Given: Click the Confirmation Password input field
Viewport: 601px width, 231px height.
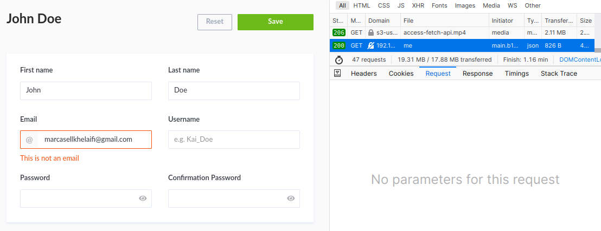Looking at the screenshot, I should point(234,199).
